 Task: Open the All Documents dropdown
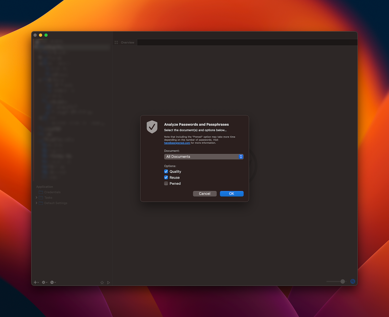tap(204, 157)
